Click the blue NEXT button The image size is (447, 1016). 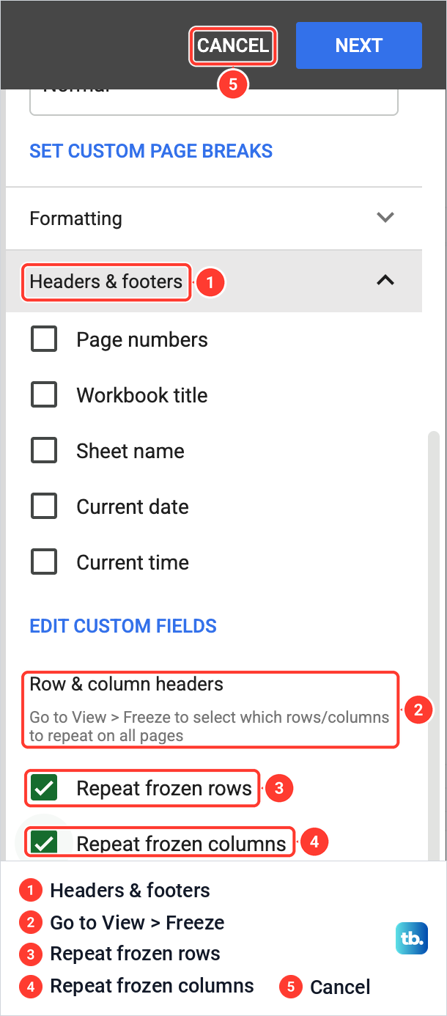(358, 45)
